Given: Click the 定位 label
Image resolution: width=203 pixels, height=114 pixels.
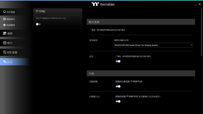Looking at the screenshot, I should click(91, 56).
